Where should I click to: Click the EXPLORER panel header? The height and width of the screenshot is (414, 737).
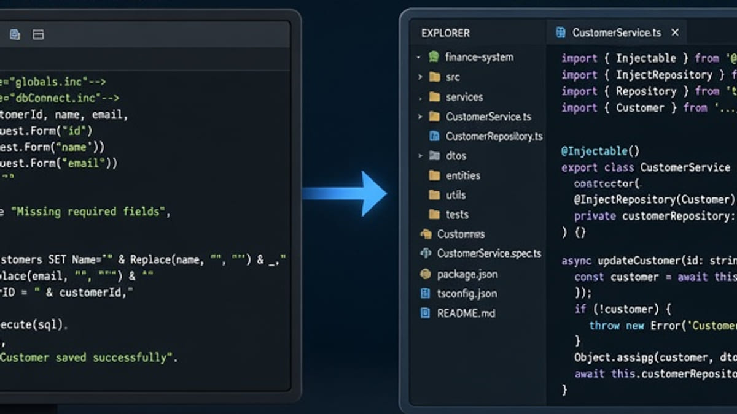click(445, 33)
